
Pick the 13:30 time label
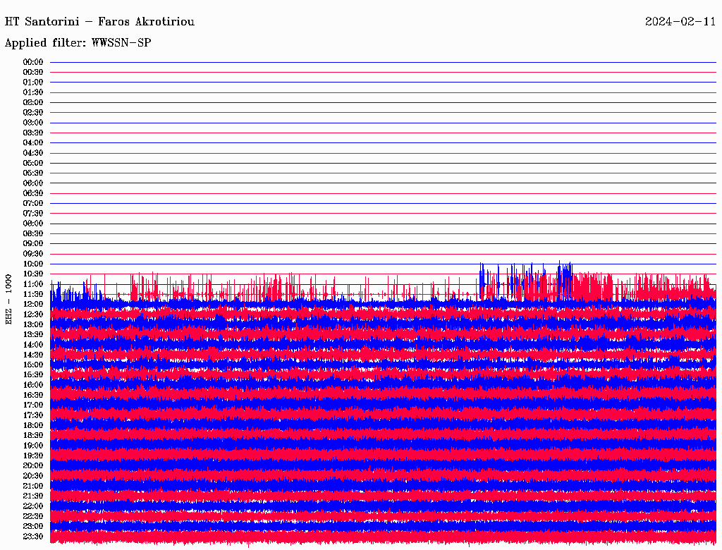[x=33, y=335]
